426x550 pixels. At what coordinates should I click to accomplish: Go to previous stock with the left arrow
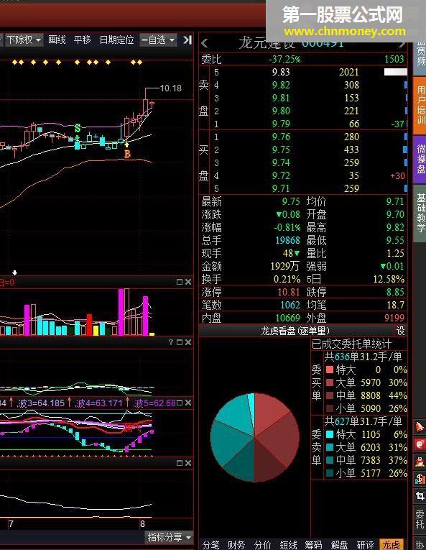[x=205, y=43]
